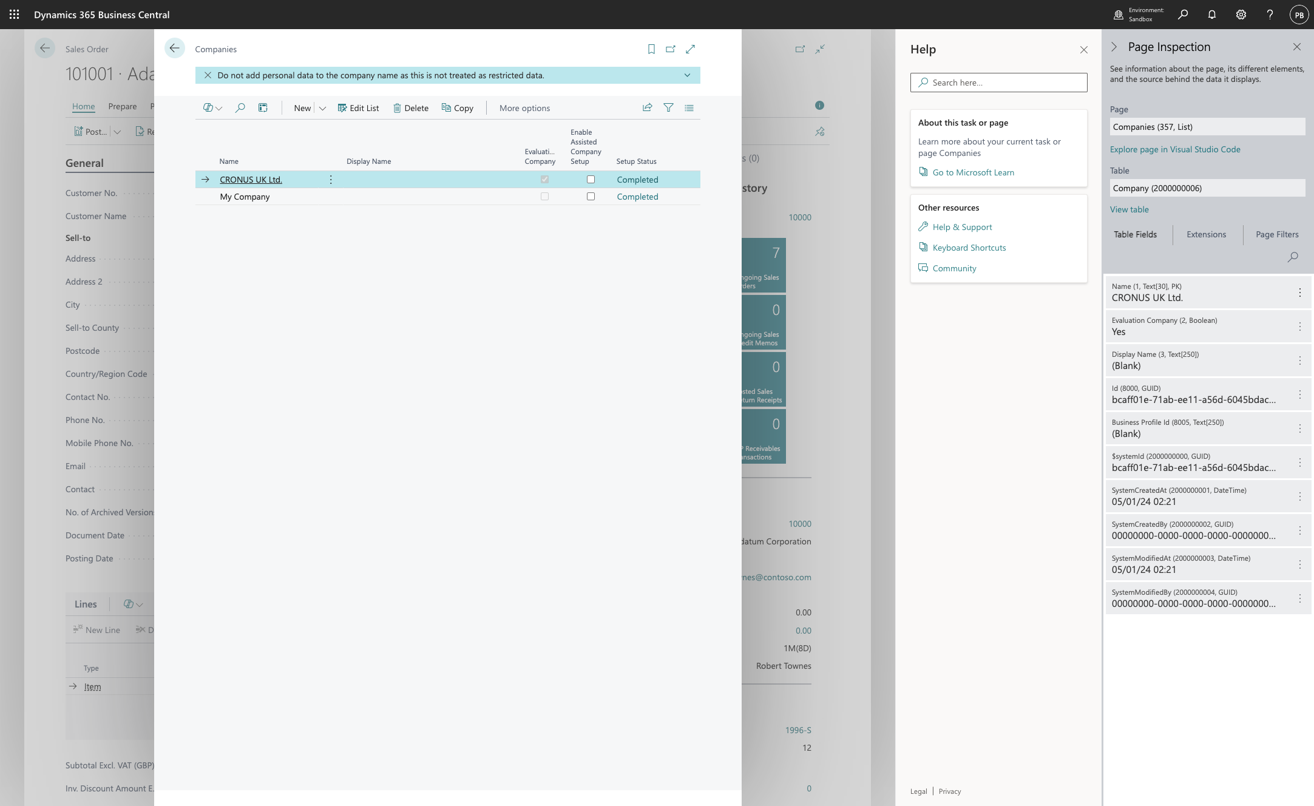Image resolution: width=1314 pixels, height=806 pixels.
Task: Select the Table Fields tab
Action: click(x=1135, y=234)
